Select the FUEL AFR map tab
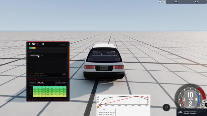207x116 pixels. (x=40, y=83)
